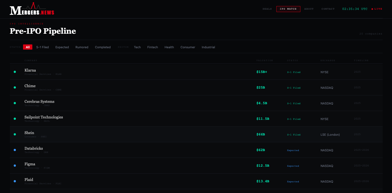392x193 pixels.
Task: Click green status dot beside Cerebras Systems
Action: click(15, 103)
